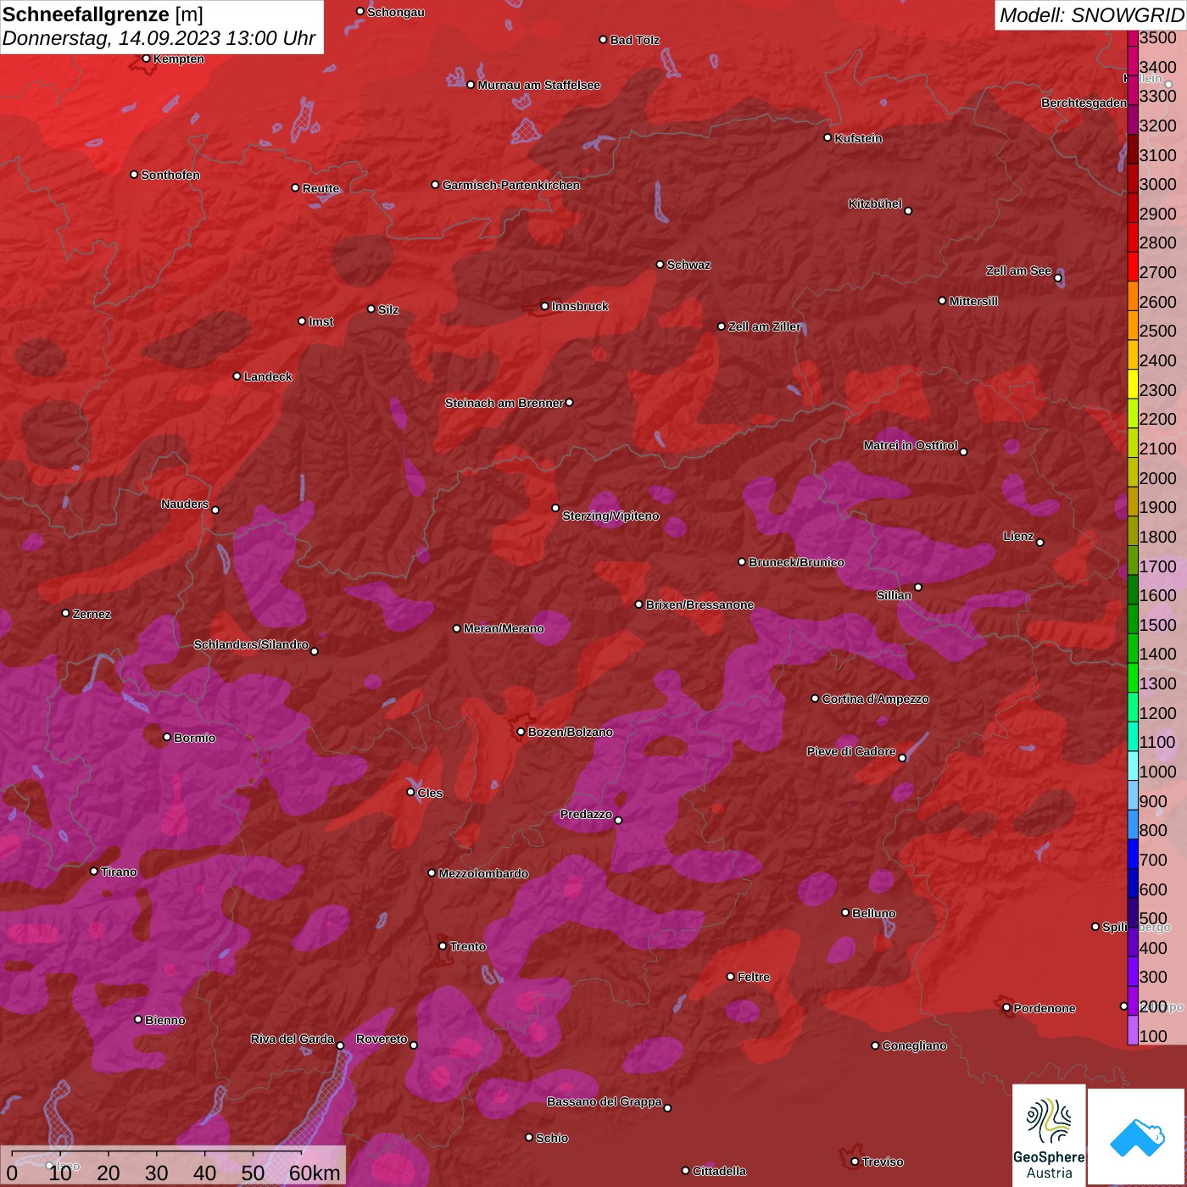Select the Schio label

tap(552, 1138)
